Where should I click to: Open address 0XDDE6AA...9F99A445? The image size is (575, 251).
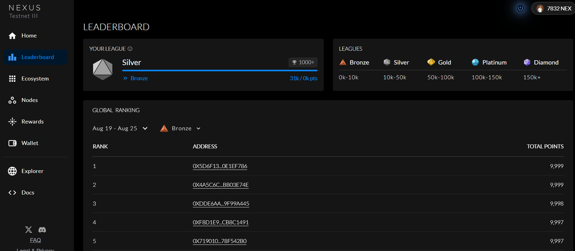tap(221, 204)
